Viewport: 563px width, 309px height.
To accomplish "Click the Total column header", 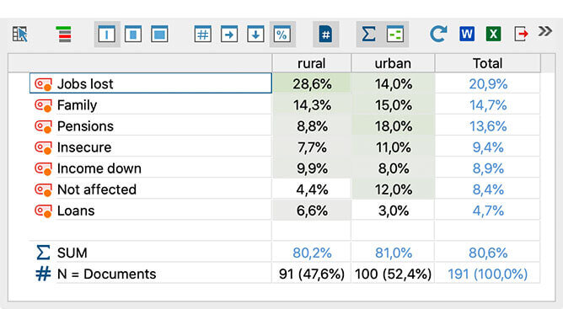I will click(488, 63).
